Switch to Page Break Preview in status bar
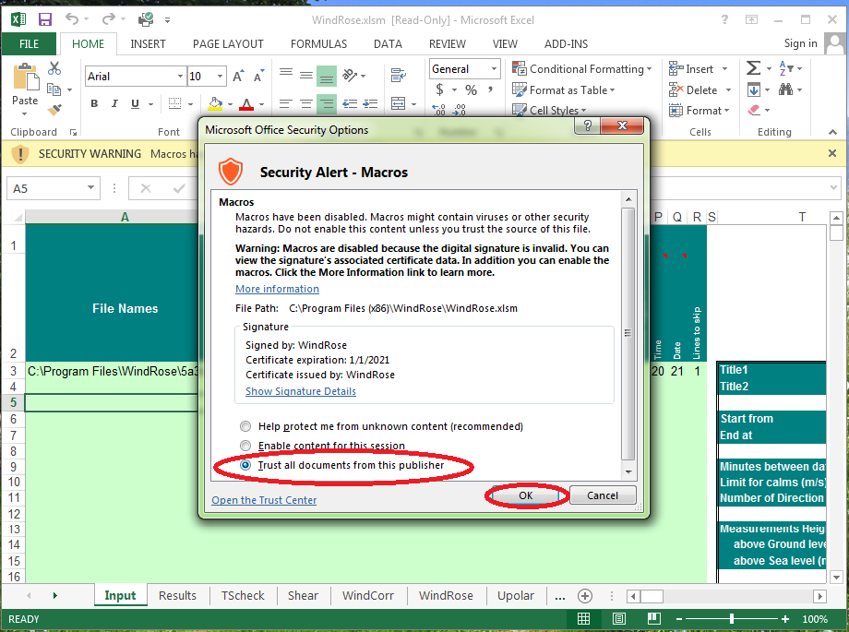Viewport: 849px width, 632px height. pos(654,618)
